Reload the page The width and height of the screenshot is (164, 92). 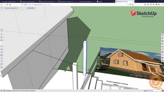(7, 5)
